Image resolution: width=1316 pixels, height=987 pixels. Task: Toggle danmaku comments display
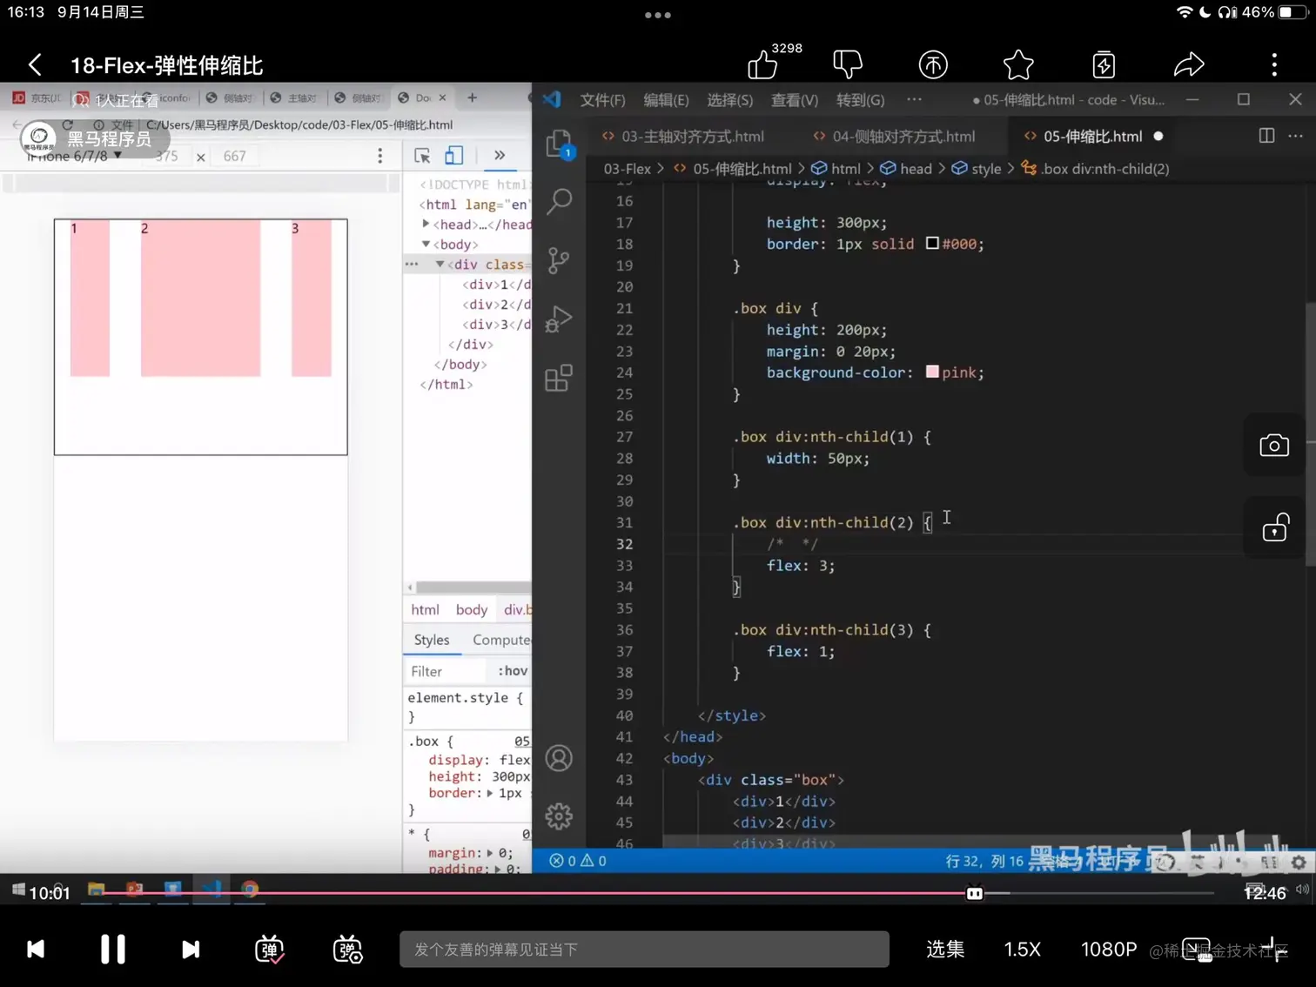point(269,949)
